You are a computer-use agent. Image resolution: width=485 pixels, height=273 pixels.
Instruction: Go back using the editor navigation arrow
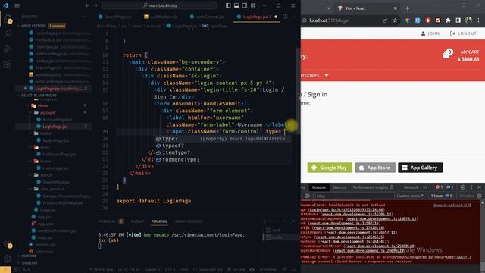(87, 5)
